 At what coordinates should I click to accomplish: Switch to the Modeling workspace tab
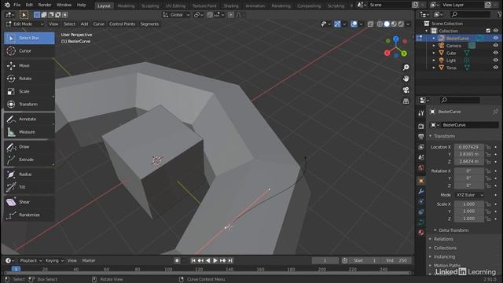[x=126, y=6]
